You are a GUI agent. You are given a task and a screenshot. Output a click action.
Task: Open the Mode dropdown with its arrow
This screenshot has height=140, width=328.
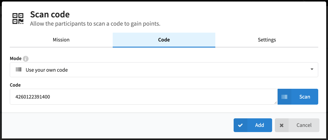312,69
